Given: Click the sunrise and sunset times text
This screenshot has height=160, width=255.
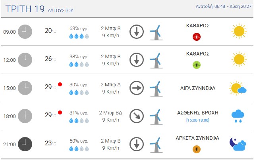Looking at the screenshot, I should tap(224, 6).
